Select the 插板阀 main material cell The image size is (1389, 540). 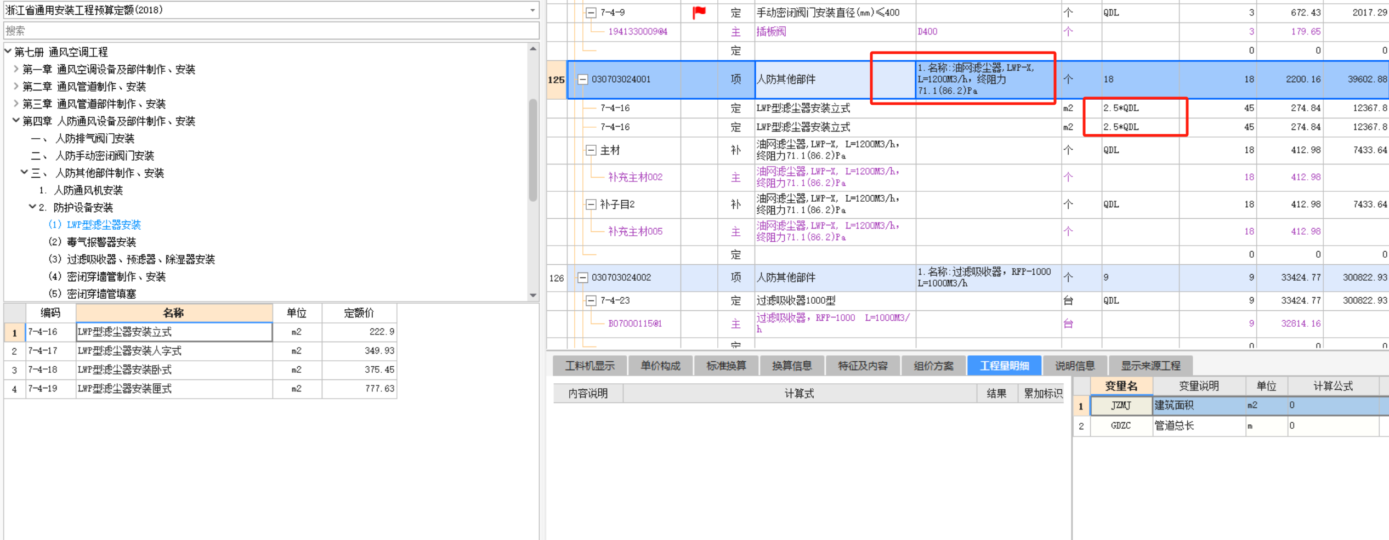pos(835,32)
